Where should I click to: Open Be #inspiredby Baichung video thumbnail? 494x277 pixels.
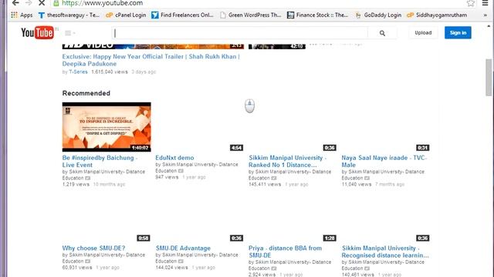click(107, 127)
